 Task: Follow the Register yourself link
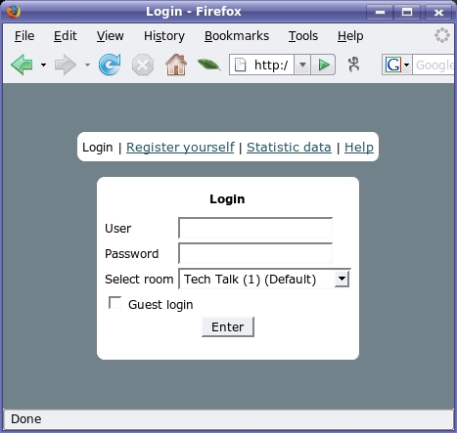click(x=180, y=148)
